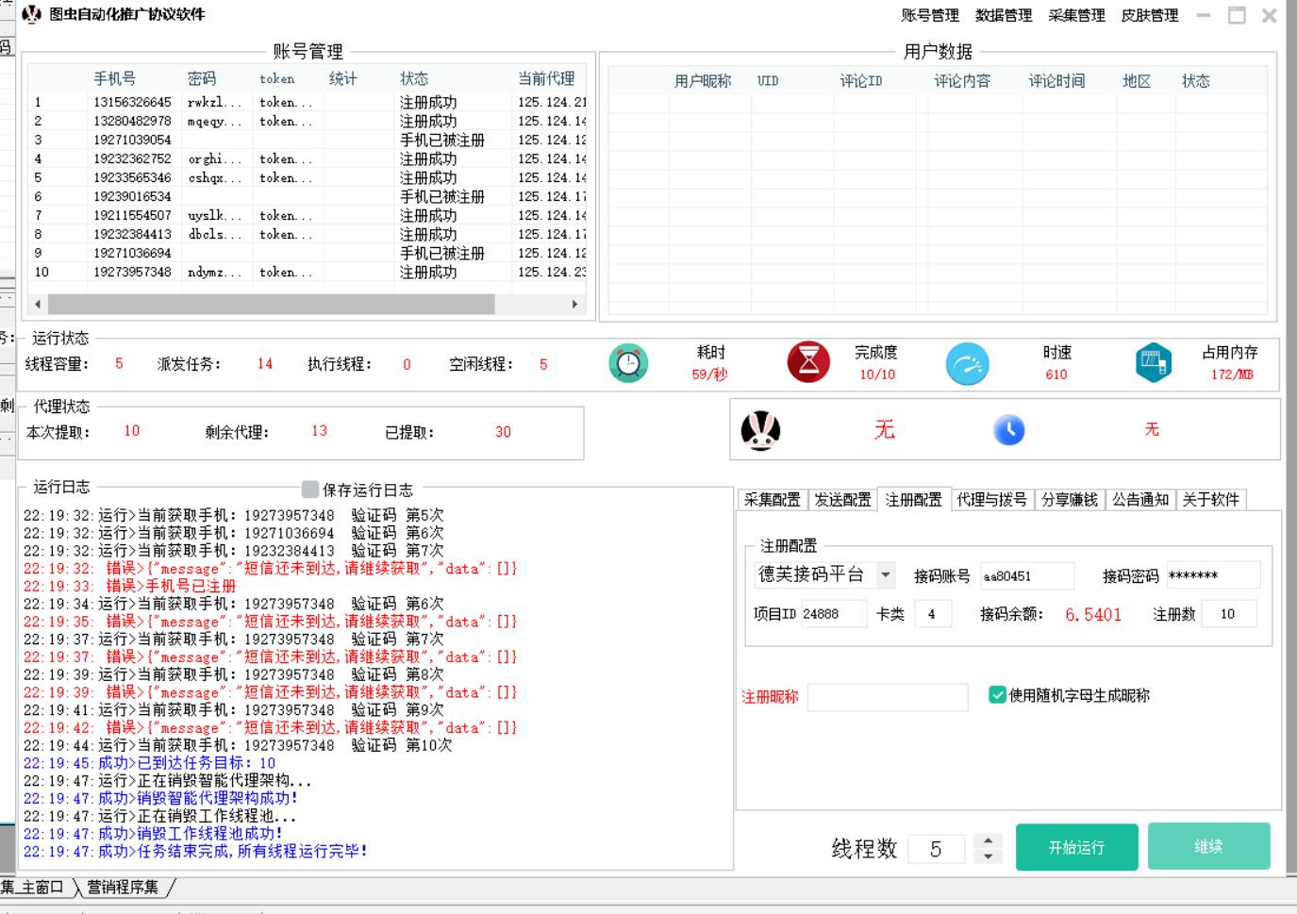
Task: Open the 皮肤管理 menu
Action: click(x=1149, y=15)
